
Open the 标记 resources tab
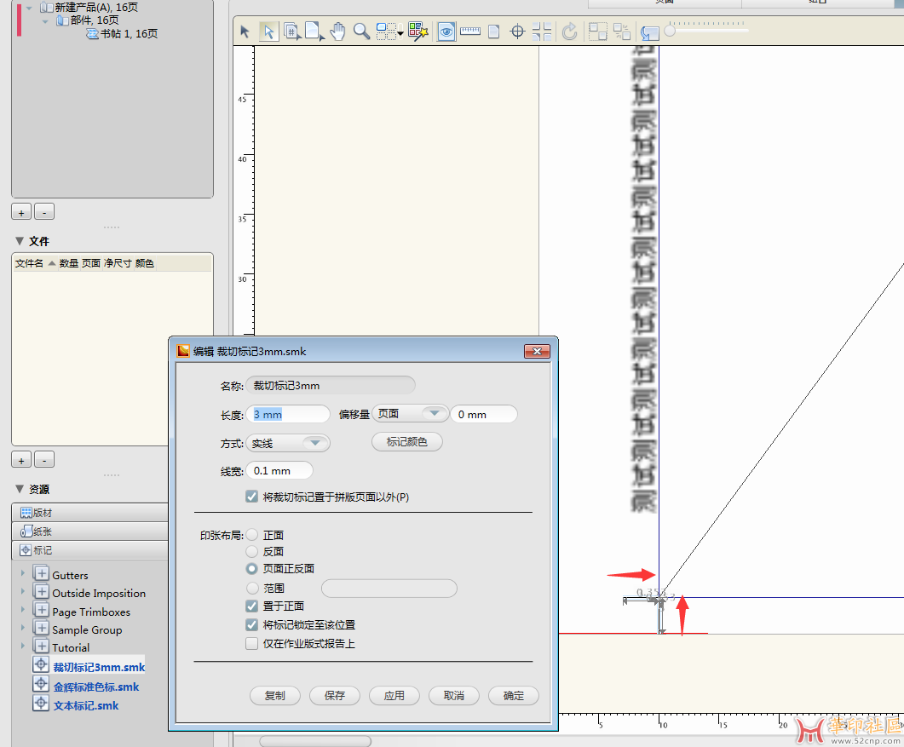pyautogui.click(x=90, y=550)
